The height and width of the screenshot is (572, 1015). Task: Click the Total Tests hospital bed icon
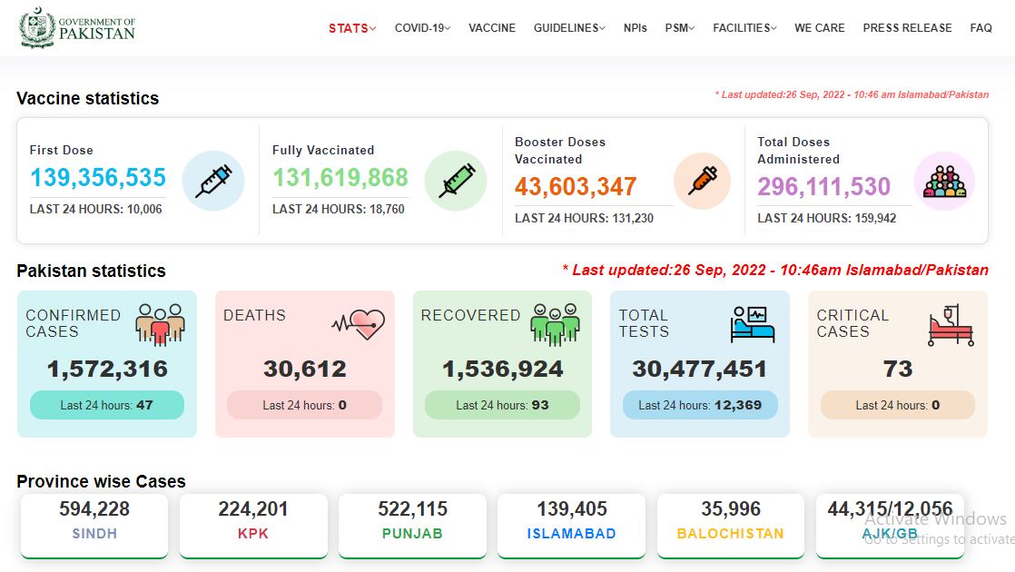click(x=753, y=324)
